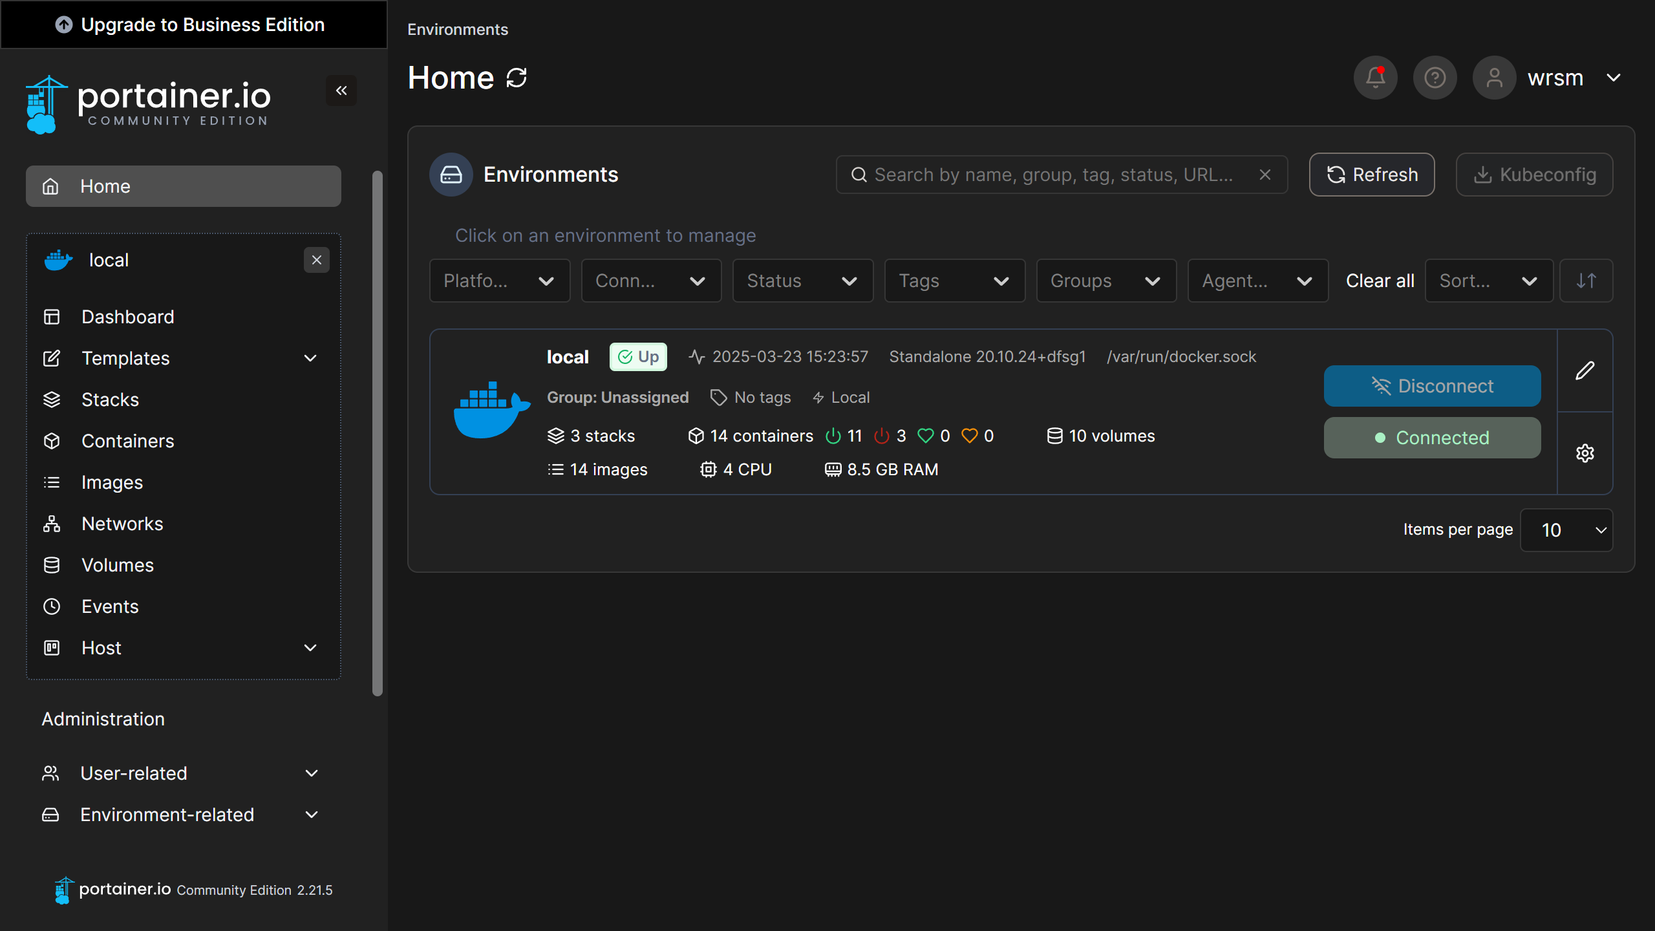Navigate to Networks in the sidebar
Viewport: 1655px width, 931px height.
184,524
